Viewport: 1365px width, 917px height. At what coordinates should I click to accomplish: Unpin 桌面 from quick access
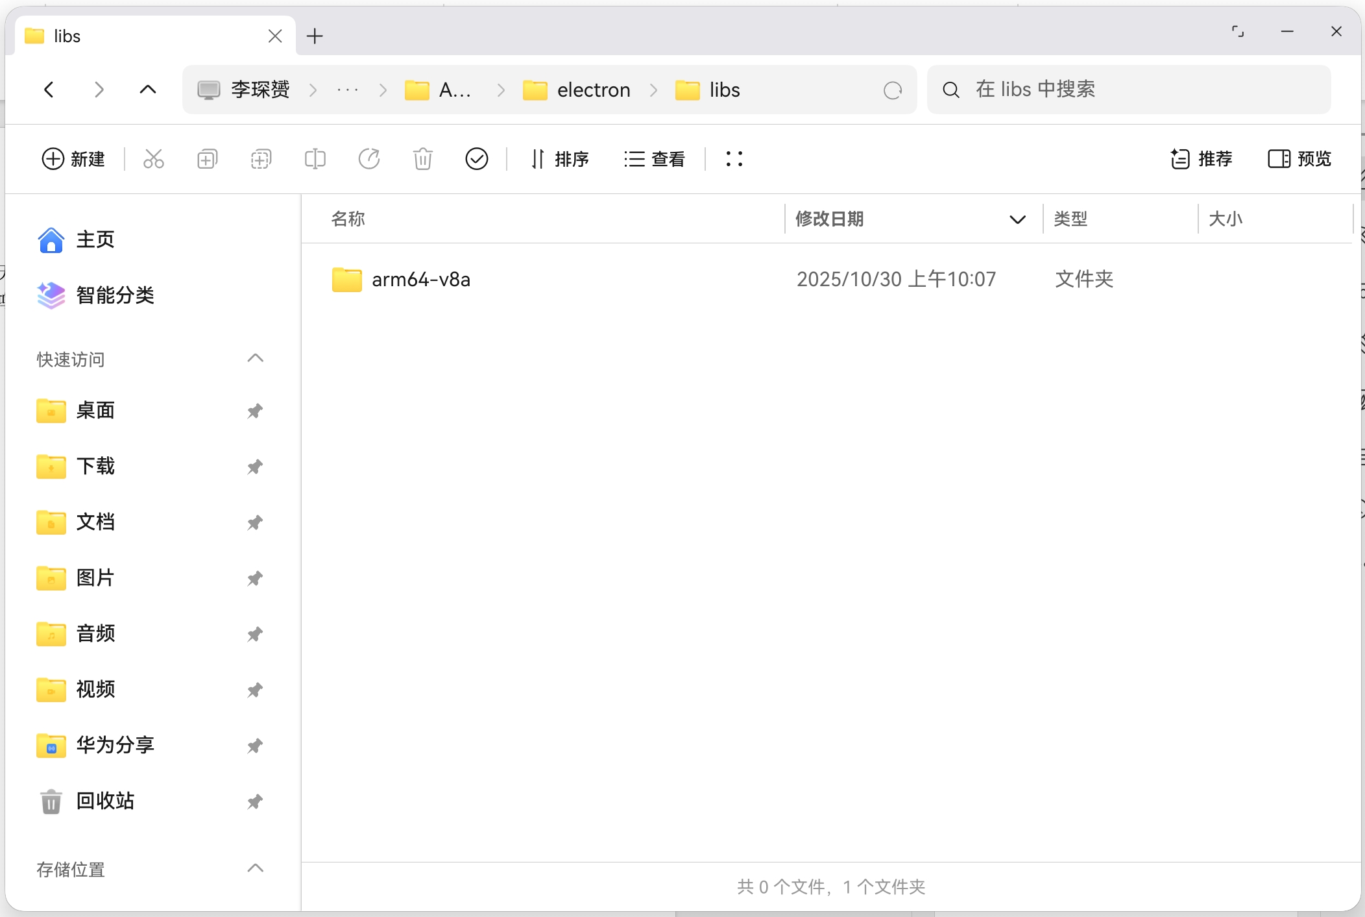pyautogui.click(x=255, y=411)
